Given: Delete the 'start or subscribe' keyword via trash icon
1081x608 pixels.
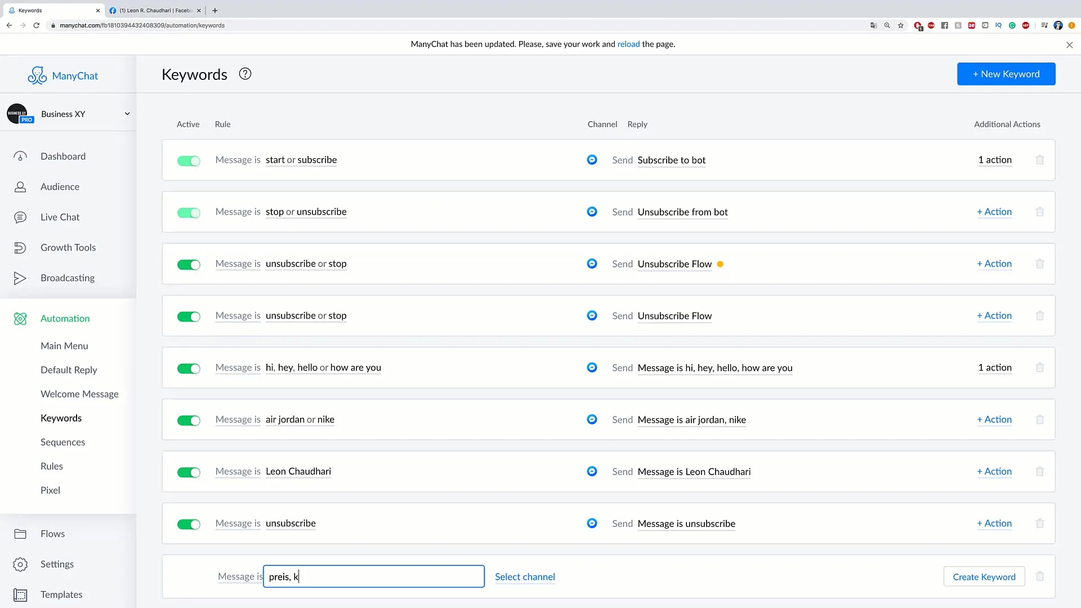Looking at the screenshot, I should pyautogui.click(x=1040, y=160).
